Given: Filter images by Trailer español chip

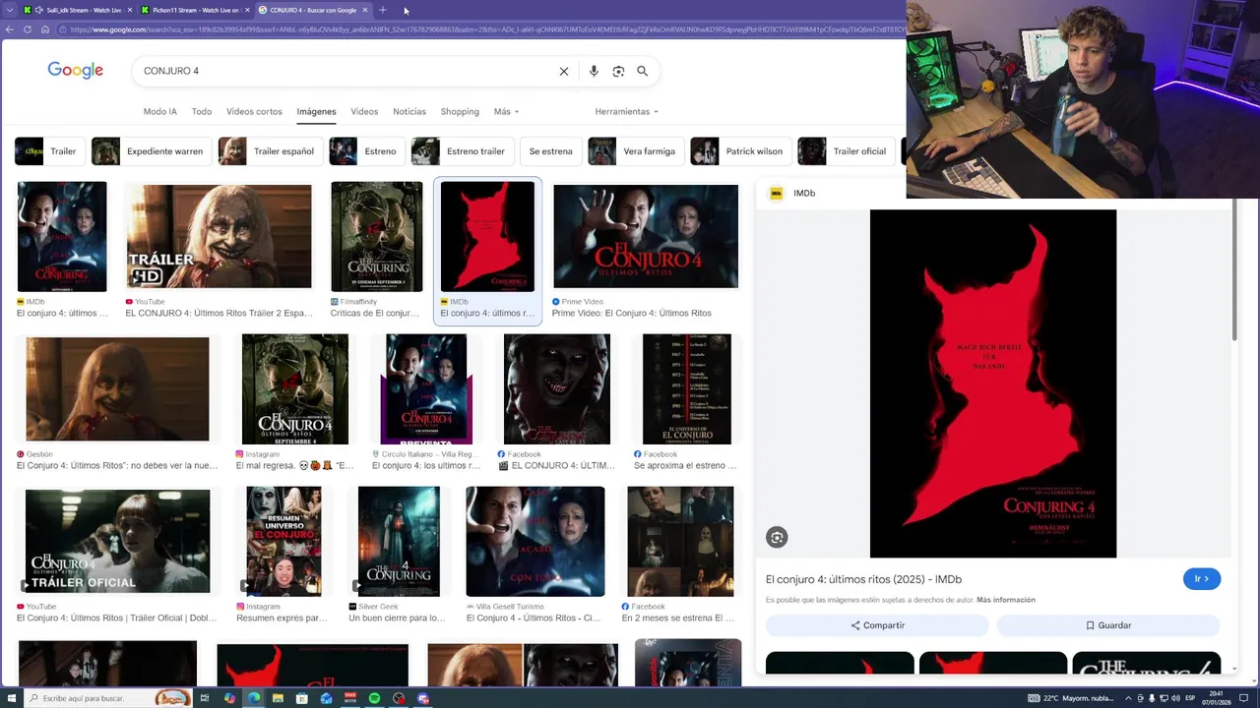Looking at the screenshot, I should [x=270, y=151].
